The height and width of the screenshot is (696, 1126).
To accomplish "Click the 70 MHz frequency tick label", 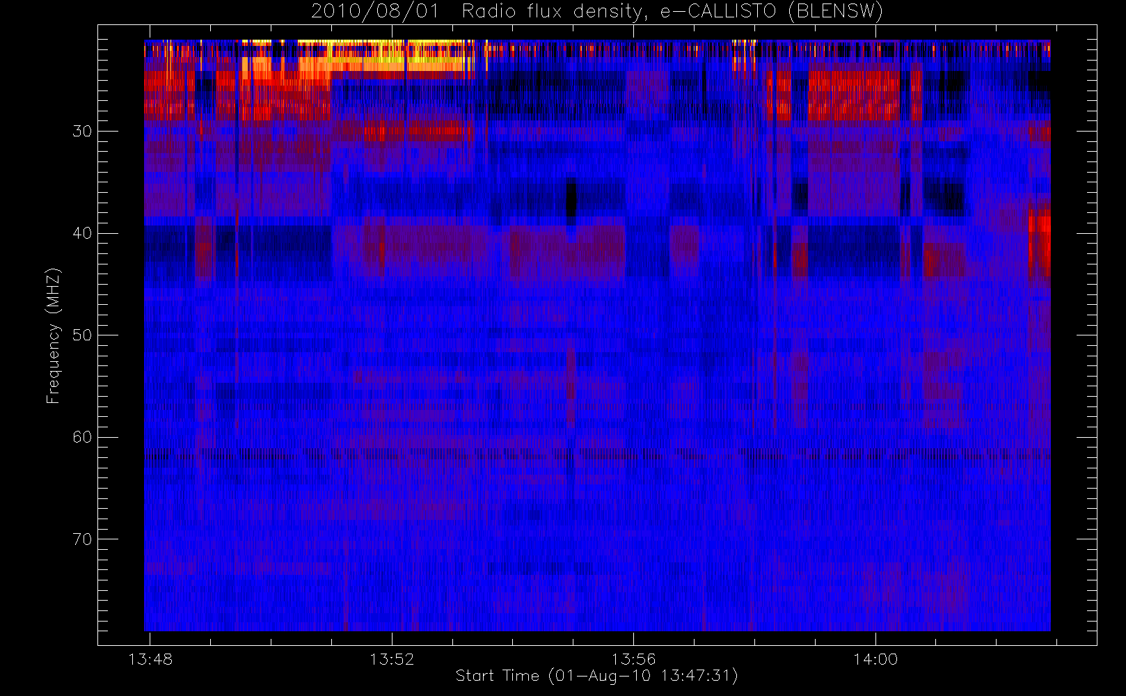I will [x=82, y=539].
